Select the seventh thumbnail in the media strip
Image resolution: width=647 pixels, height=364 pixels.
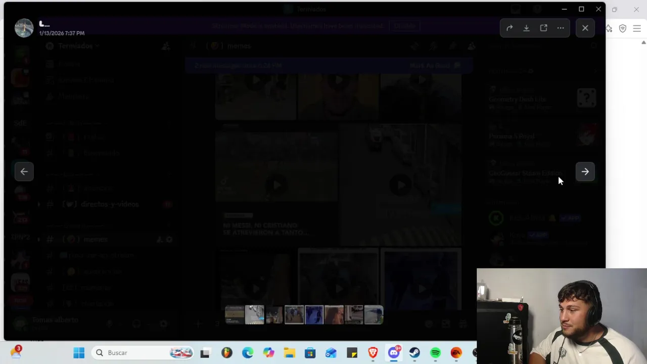click(x=354, y=314)
